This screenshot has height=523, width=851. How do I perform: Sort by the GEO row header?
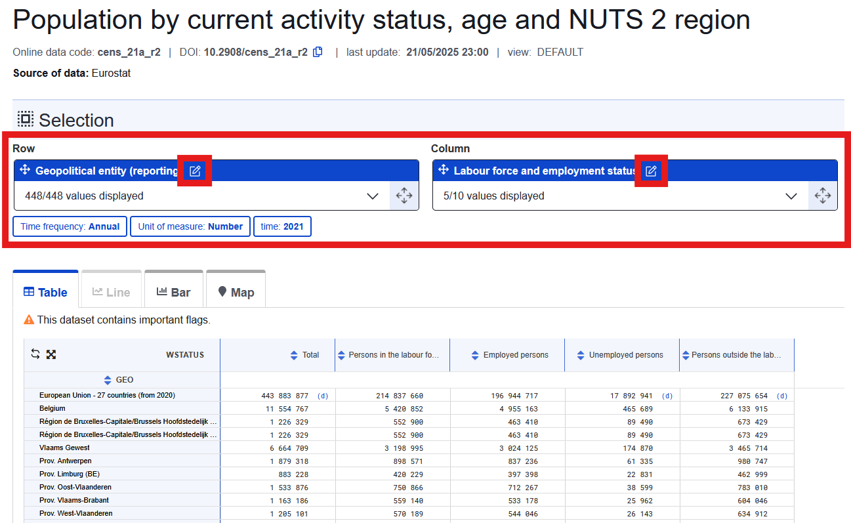point(108,380)
